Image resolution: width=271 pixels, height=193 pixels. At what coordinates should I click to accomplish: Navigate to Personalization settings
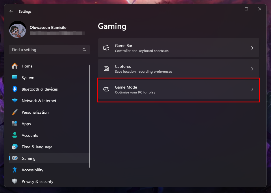(x=49, y=113)
